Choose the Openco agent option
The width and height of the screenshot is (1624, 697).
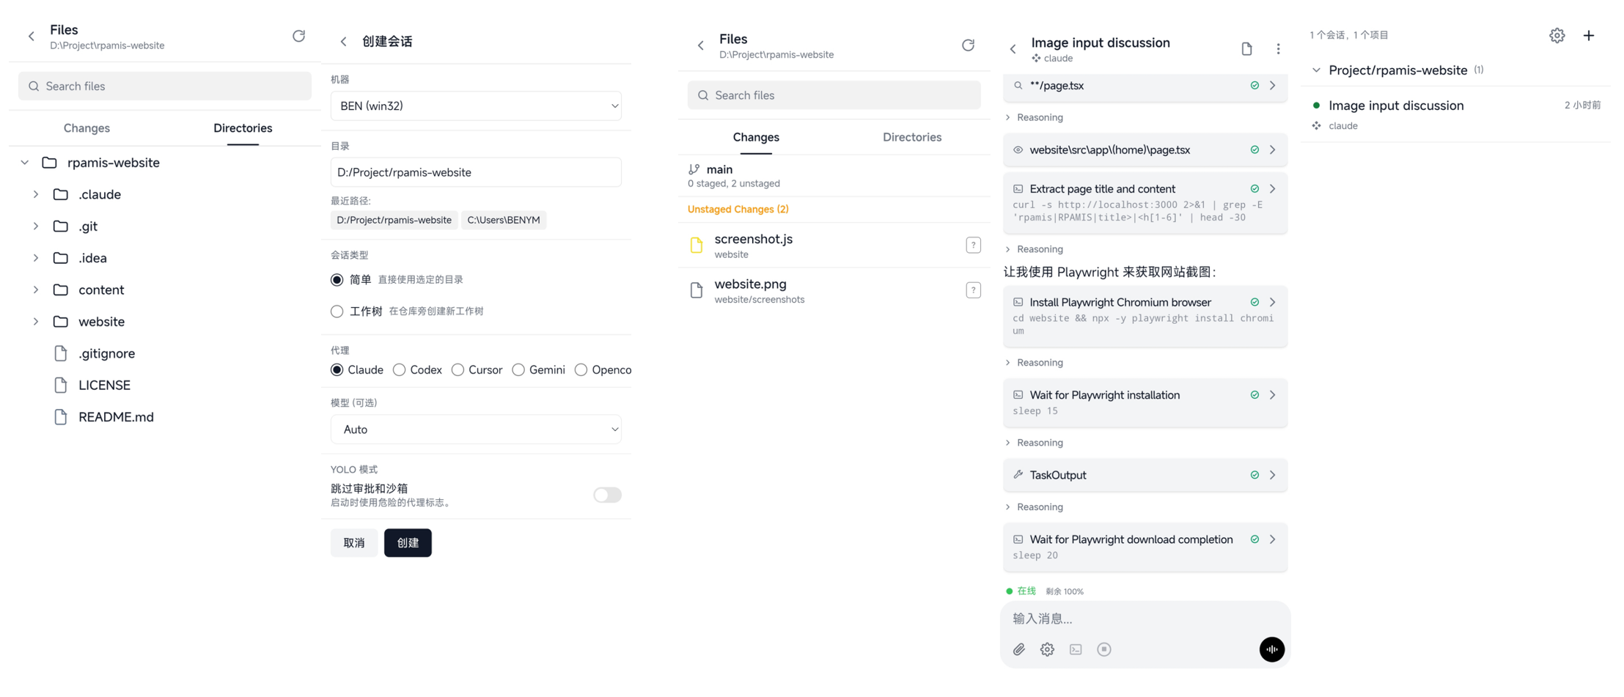[x=581, y=370]
